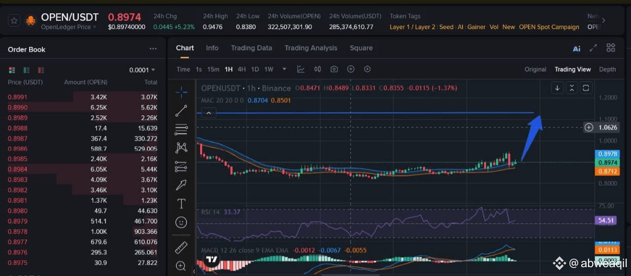Open the Trading Data tab
The image size is (631, 276).
pyautogui.click(x=251, y=48)
